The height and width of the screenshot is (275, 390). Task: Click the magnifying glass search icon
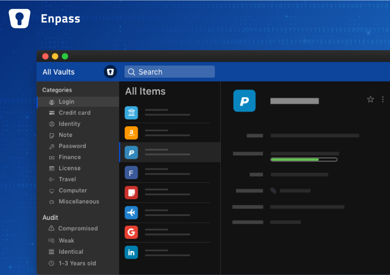click(131, 72)
